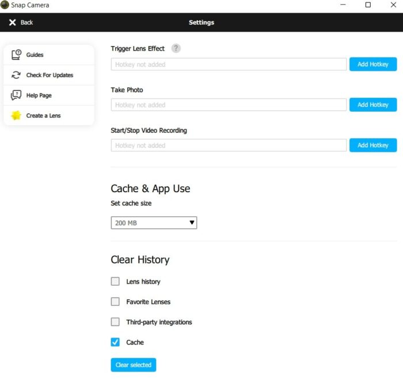
Task: Select Check For Updates menu item
Action: [50, 75]
